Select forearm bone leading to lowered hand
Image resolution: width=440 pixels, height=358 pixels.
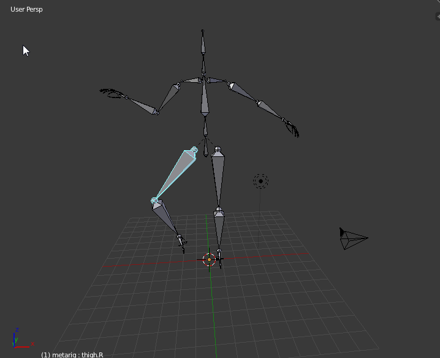(x=271, y=110)
